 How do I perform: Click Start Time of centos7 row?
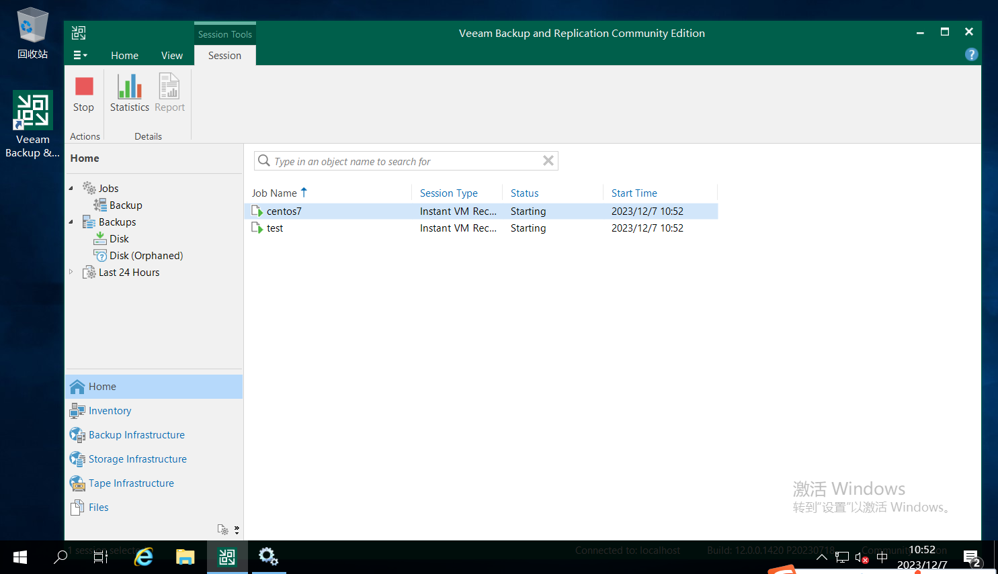tap(647, 211)
